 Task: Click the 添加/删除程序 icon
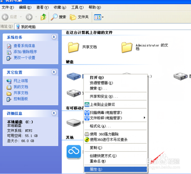[9, 52]
